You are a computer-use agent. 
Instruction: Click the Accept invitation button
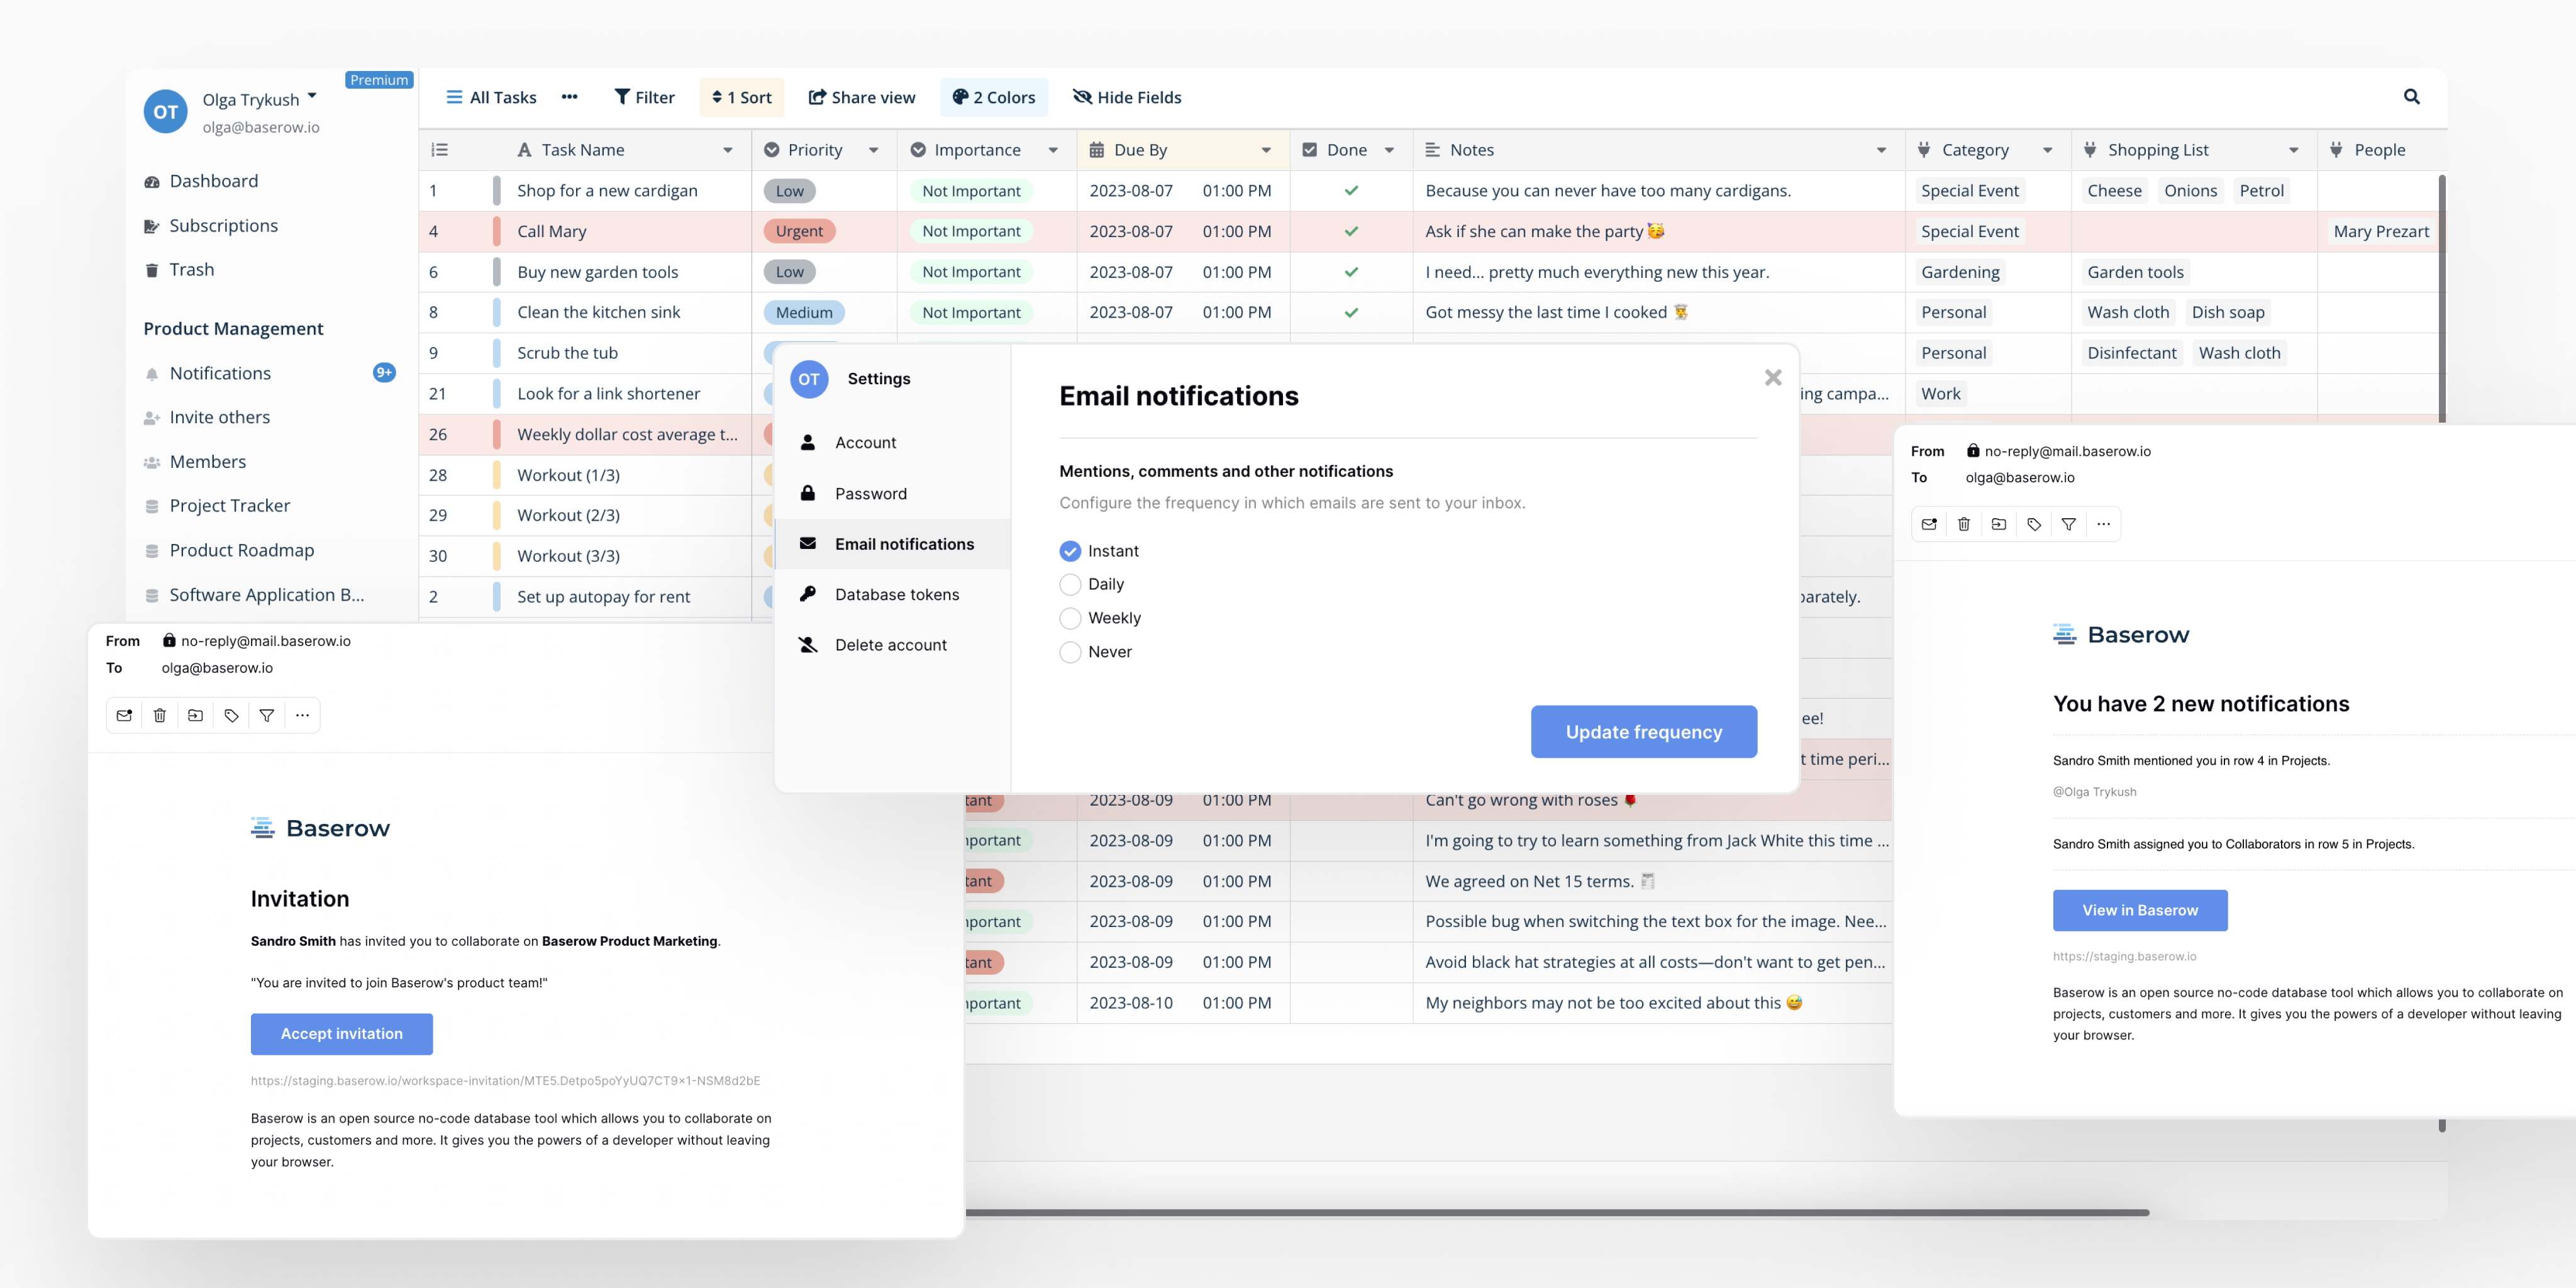coord(341,1034)
